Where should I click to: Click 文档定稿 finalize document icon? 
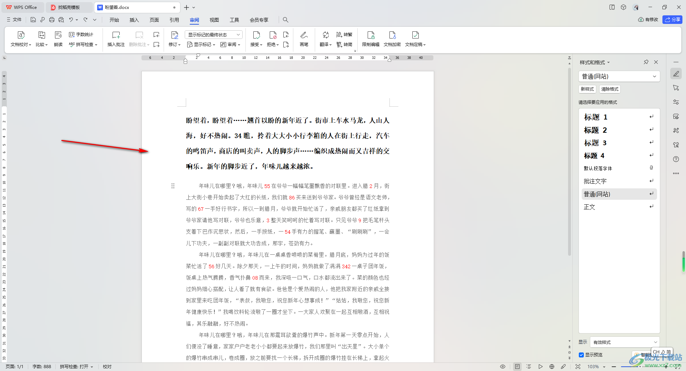tap(415, 35)
